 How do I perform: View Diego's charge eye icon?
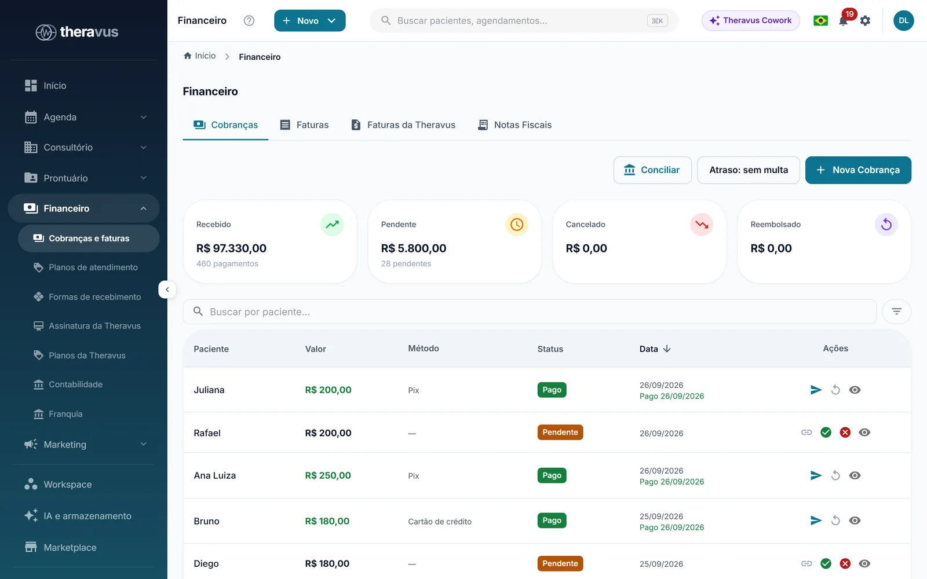click(x=864, y=563)
